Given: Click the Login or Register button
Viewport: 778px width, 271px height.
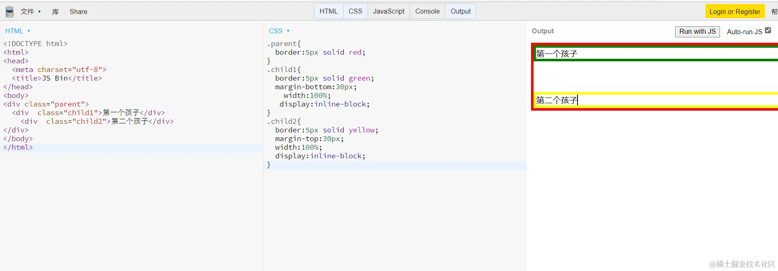Looking at the screenshot, I should pyautogui.click(x=735, y=12).
